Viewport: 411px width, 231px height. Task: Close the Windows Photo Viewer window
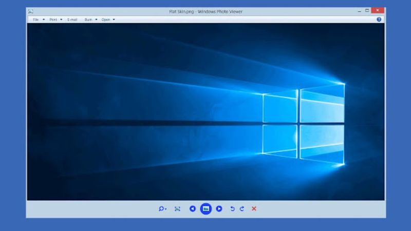pos(379,11)
